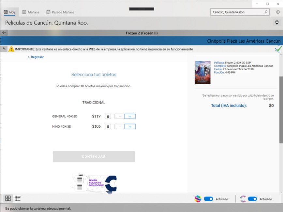The width and height of the screenshot is (283, 212).
Task: Click the vertical scrollbar of web panel
Action: [x=281, y=110]
